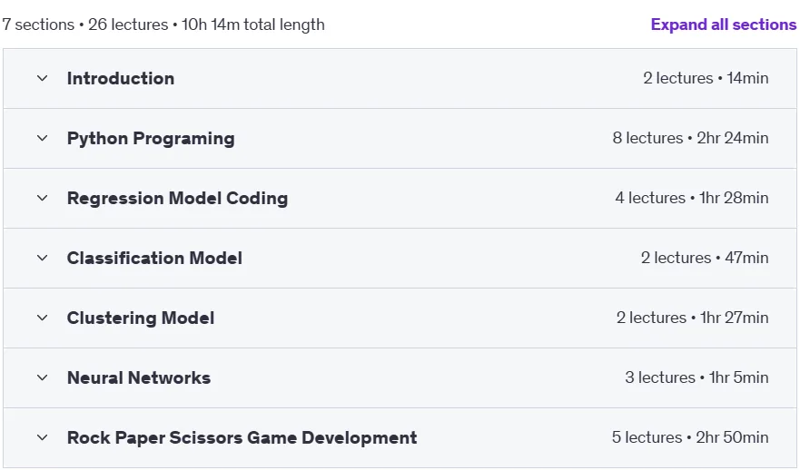Image resolution: width=800 pixels, height=470 pixels.
Task: Expand Neural Networks chevron icon
Action: click(x=43, y=377)
